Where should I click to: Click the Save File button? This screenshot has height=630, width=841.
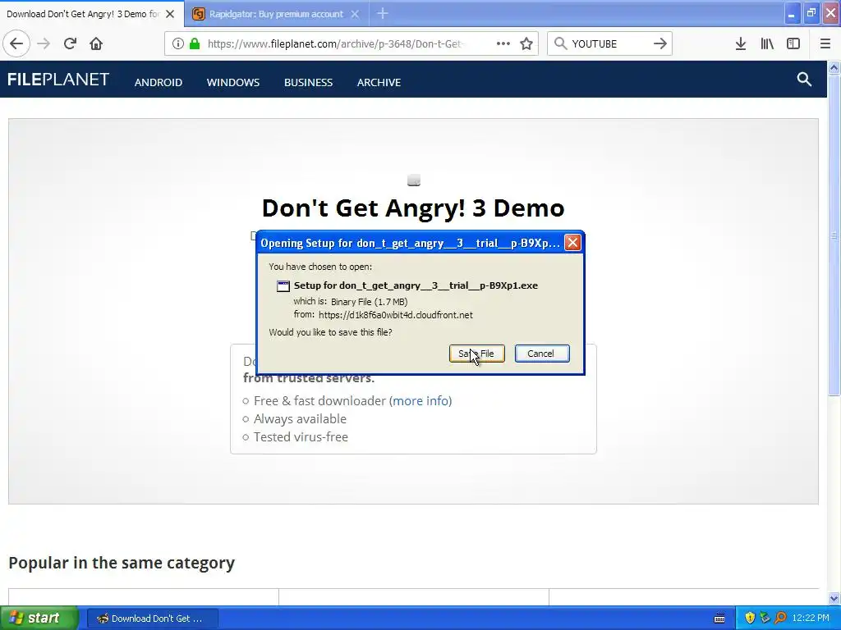coord(477,354)
